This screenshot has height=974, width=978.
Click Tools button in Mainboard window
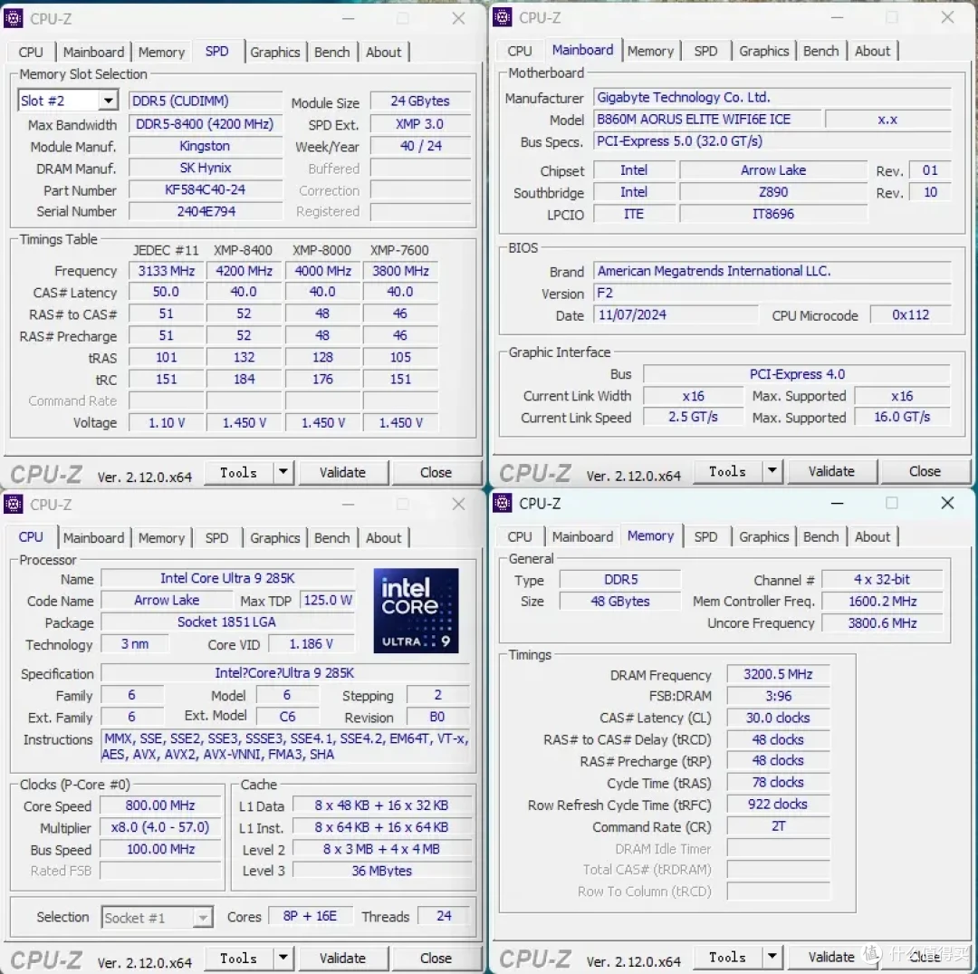coord(728,471)
